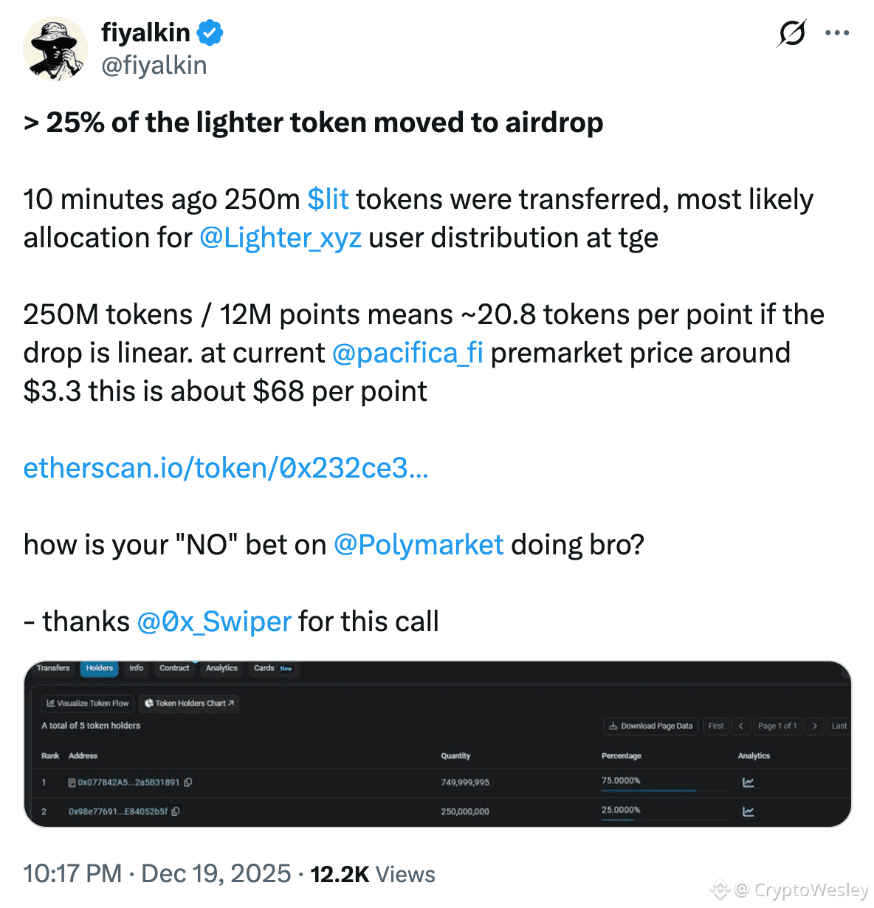
Task: Copy the rank 2 holder address
Action: click(x=176, y=811)
